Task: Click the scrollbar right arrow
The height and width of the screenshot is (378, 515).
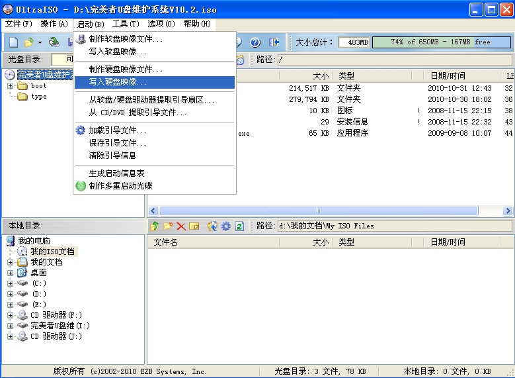Action: coord(508,211)
